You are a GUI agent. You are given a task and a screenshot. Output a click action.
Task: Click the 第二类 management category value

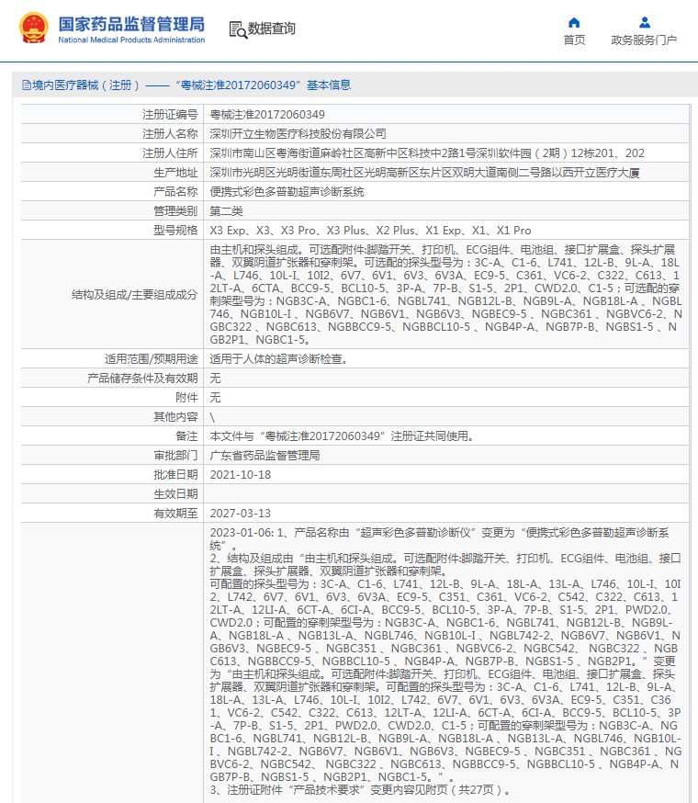click(228, 211)
